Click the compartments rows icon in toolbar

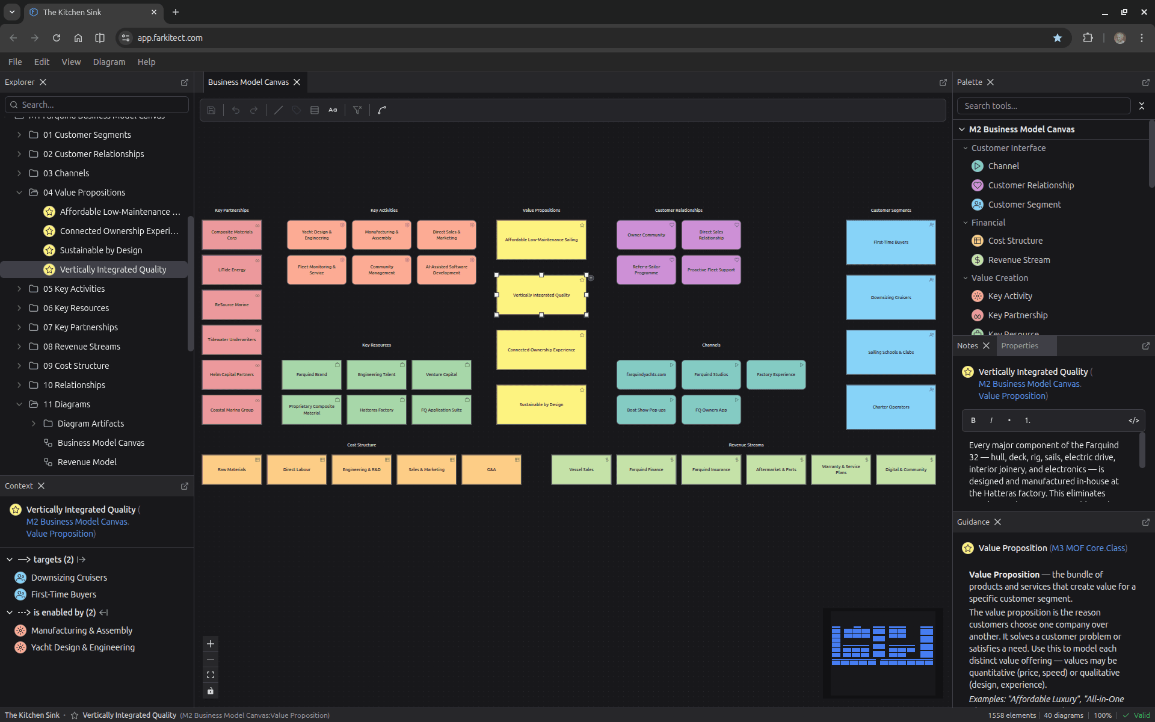pyautogui.click(x=315, y=110)
